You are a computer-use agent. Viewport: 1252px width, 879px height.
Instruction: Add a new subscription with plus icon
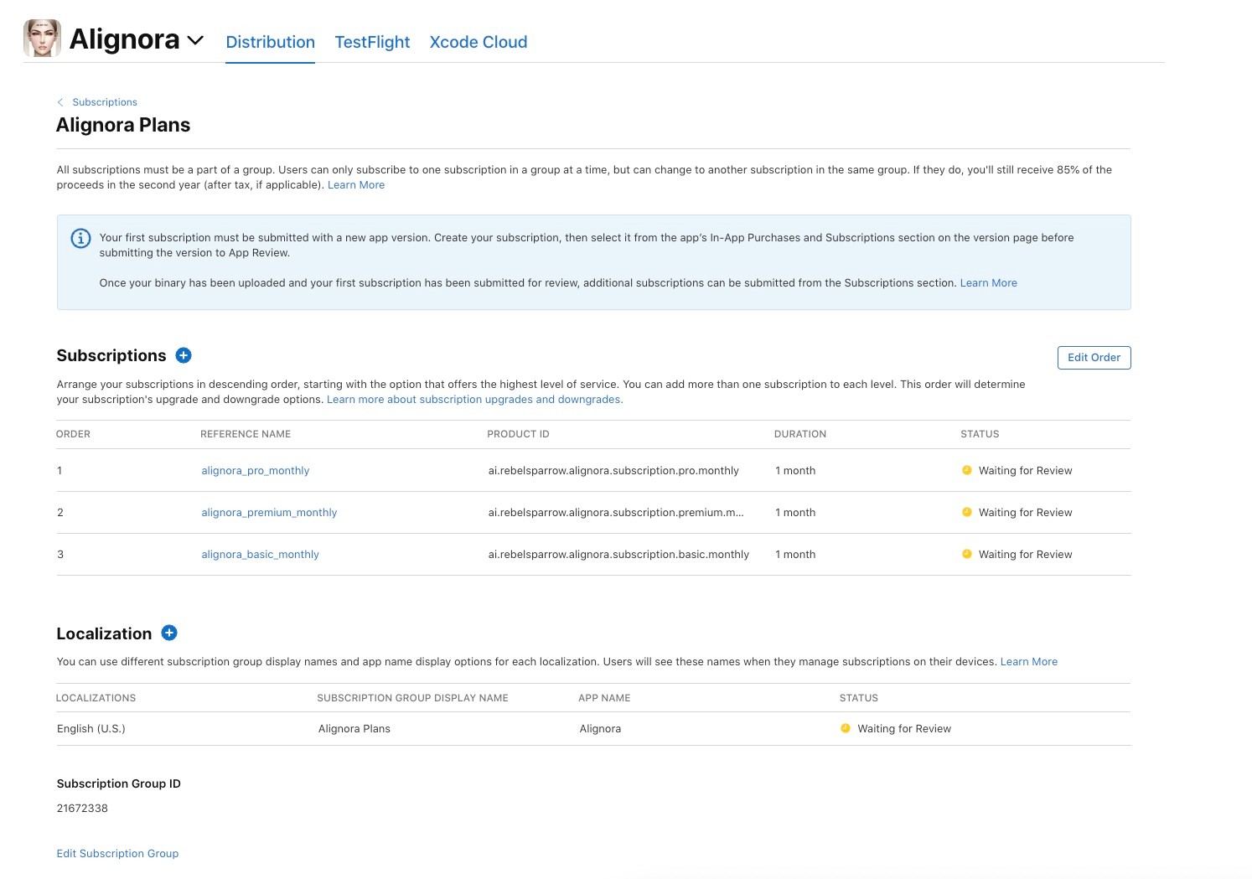click(x=184, y=355)
